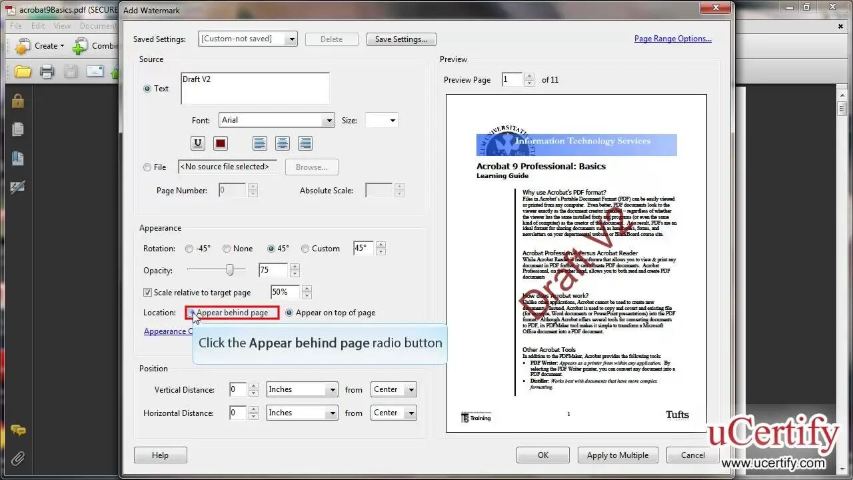The width and height of the screenshot is (853, 480).
Task: Choose None for rotation
Action: click(x=227, y=249)
